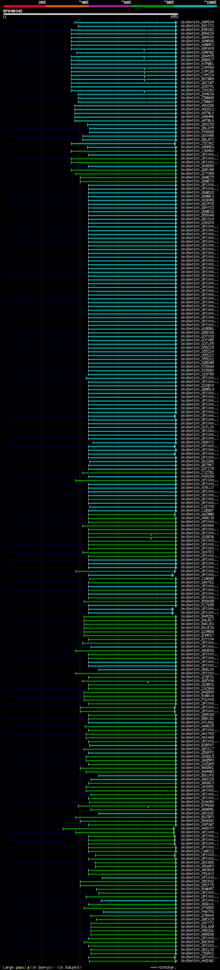Select UniRef100_Q7T0R9 row label

197,173
